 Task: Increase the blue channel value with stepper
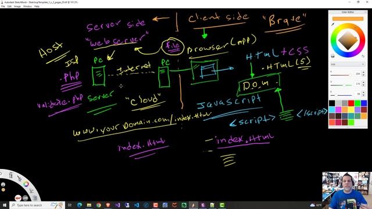tap(363, 92)
